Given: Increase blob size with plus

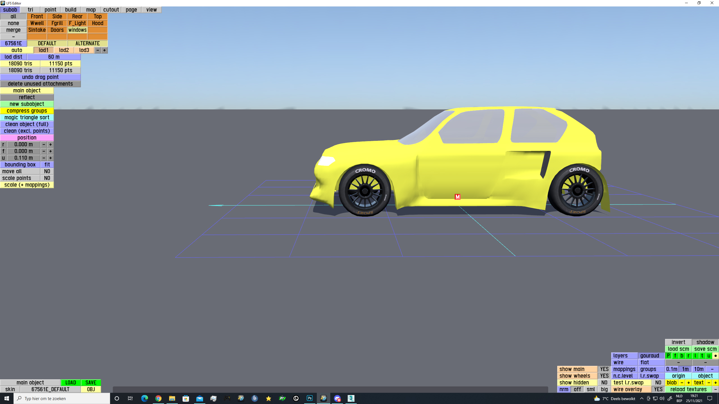Looking at the screenshot, I should pos(688,383).
